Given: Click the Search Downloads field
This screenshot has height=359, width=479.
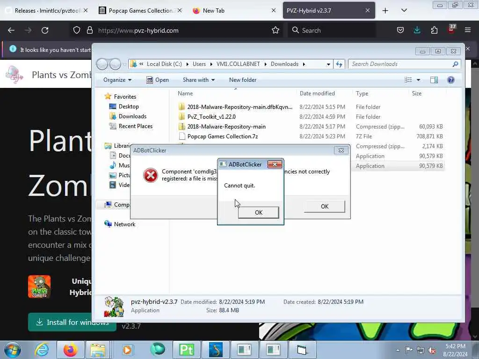Looking at the screenshot, I should (404, 64).
